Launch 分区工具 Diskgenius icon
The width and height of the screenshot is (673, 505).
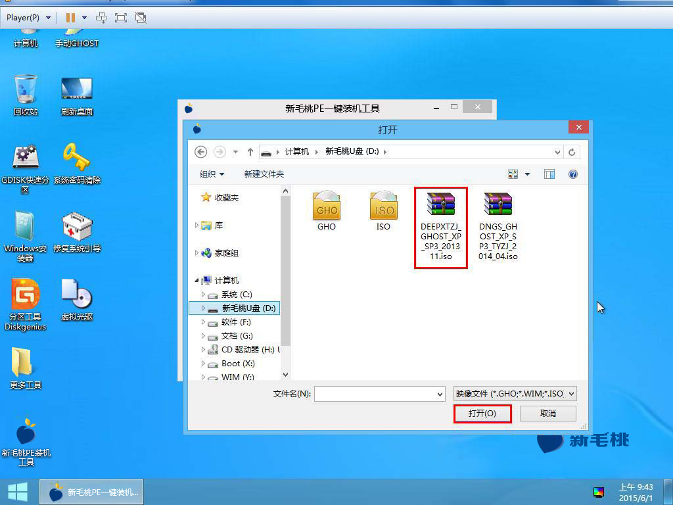point(26,304)
